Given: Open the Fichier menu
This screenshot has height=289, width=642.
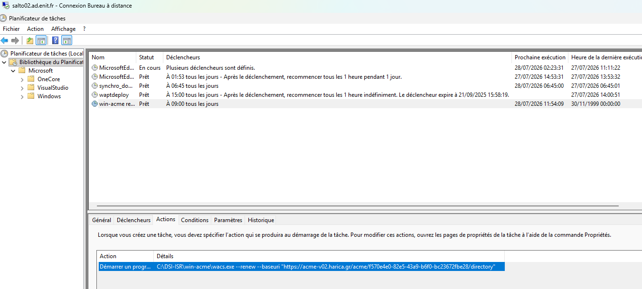Looking at the screenshot, I should tap(11, 29).
